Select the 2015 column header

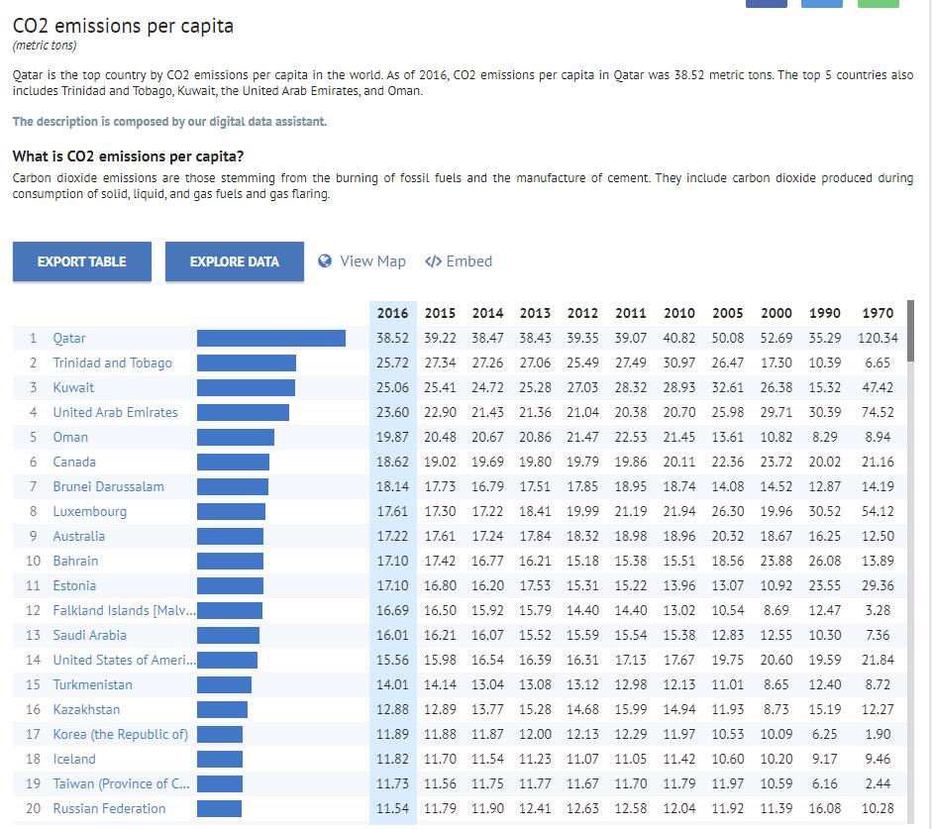(440, 313)
